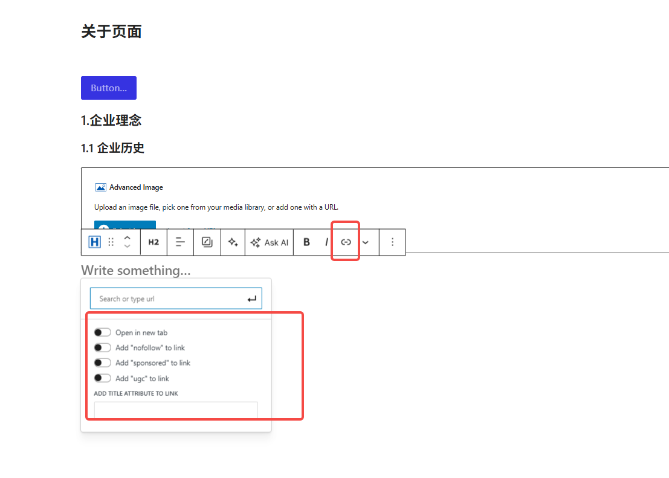
Task: Click the AI sparkle icon in toolbar
Action: click(233, 242)
